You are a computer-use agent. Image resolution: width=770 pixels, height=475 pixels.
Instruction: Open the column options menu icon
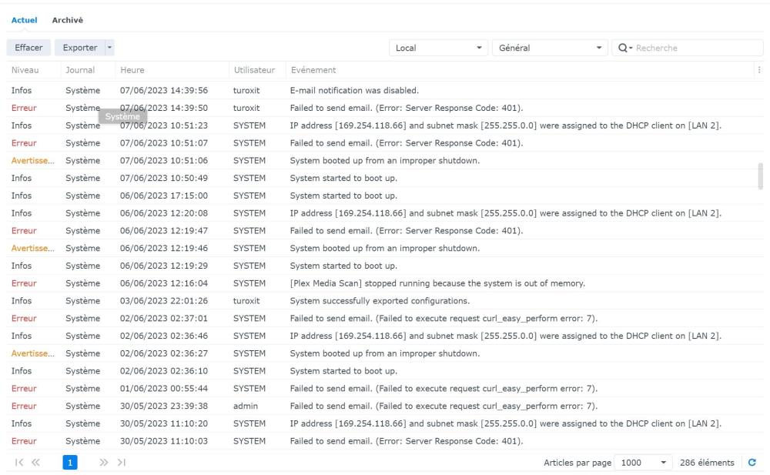coord(760,70)
